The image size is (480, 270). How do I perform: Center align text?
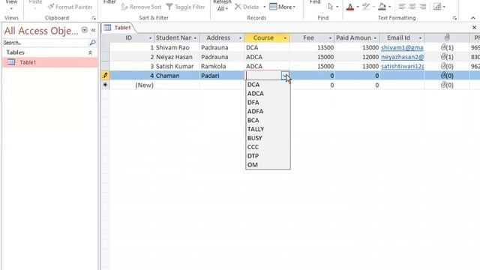pos(412,7)
